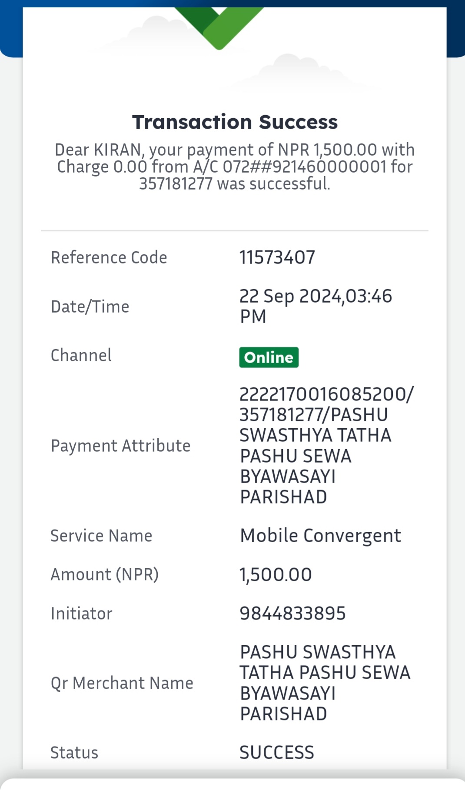Tap the SUCCESS status value

pos(277,753)
